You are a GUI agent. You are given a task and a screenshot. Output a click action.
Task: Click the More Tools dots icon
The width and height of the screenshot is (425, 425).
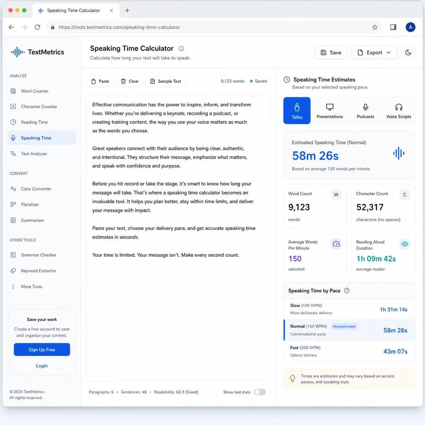[13, 287]
